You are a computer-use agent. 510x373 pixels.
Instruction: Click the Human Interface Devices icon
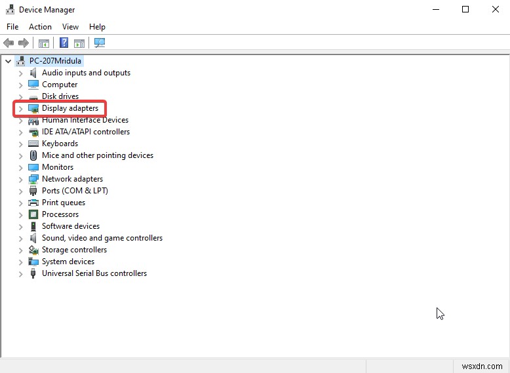point(33,121)
